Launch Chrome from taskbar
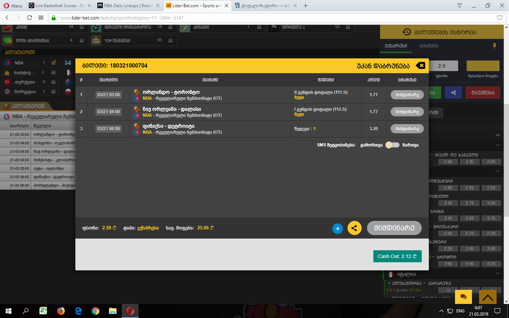Screen dimensions: 509x318 [x=95, y=311]
